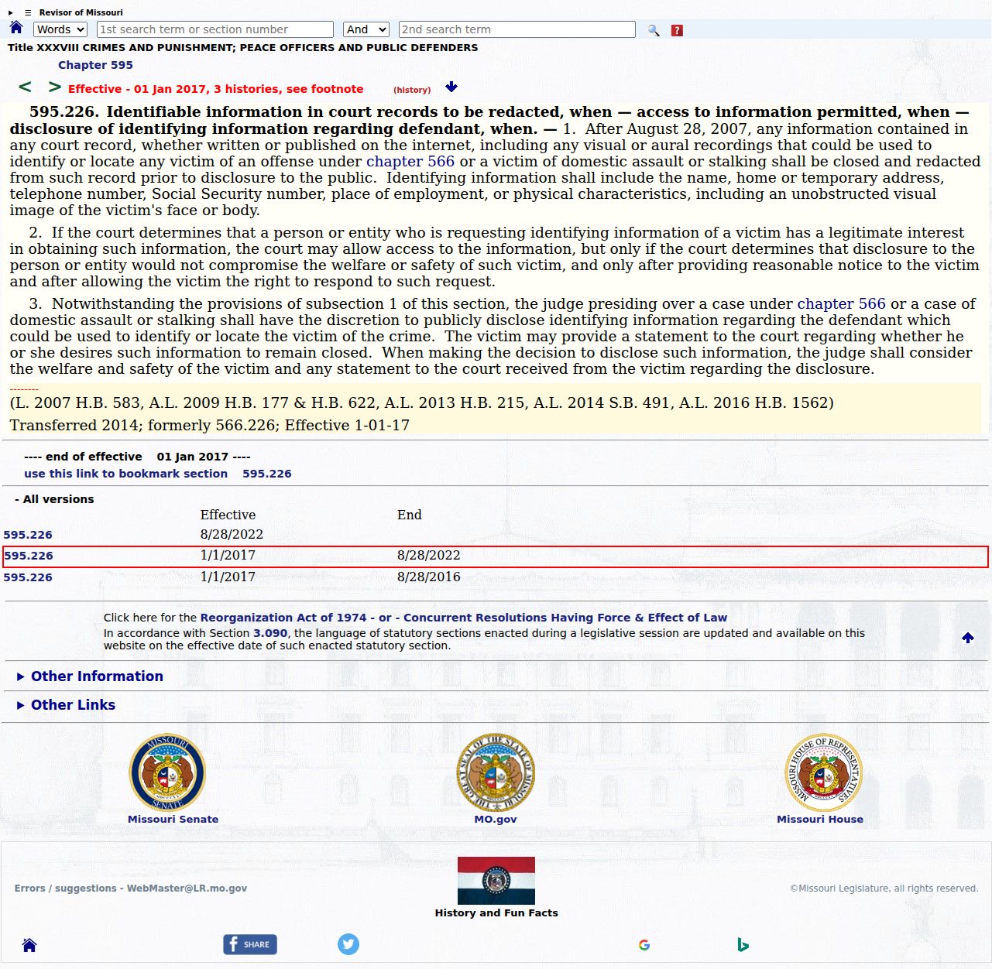
Task: Click the Bing icon in the footer
Action: 743,944
